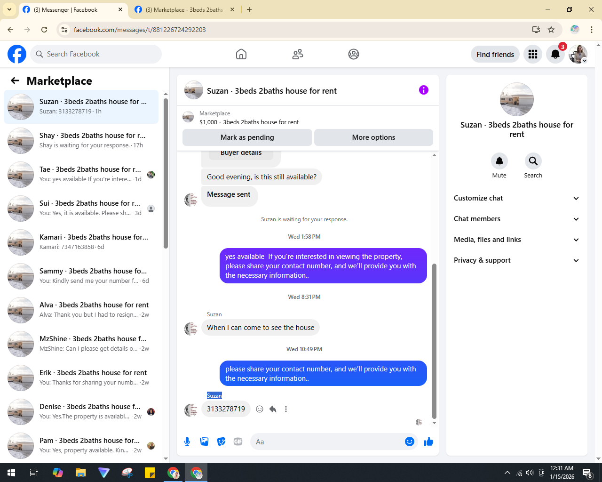Open Erik conversation in list
This screenshot has width=602, height=482.
[81, 378]
